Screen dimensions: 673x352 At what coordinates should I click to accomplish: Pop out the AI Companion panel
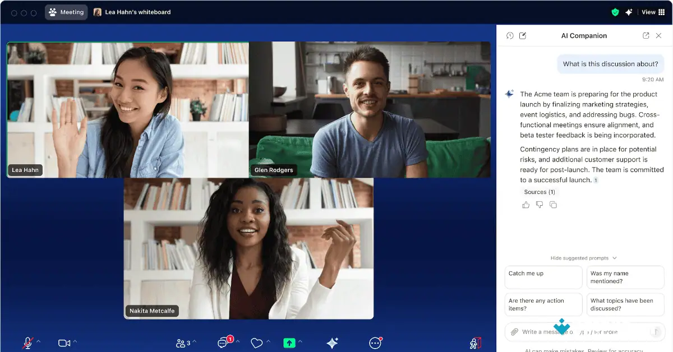[646, 35]
